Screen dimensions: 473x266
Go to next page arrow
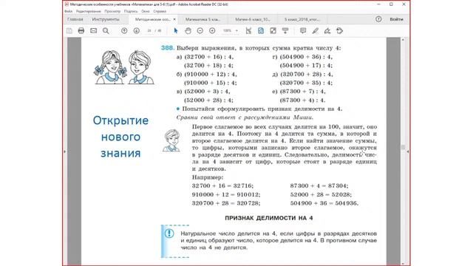(136, 31)
